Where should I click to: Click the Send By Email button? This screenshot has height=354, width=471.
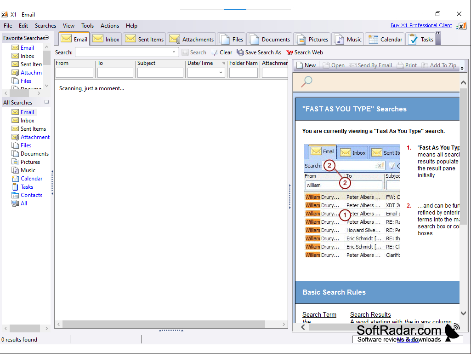click(x=370, y=65)
